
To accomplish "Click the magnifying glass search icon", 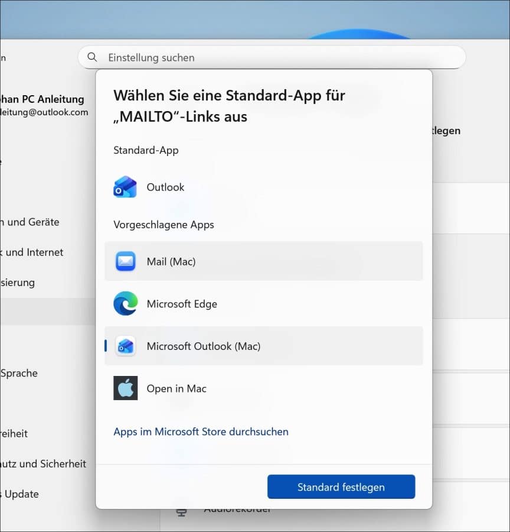I will pyautogui.click(x=92, y=57).
